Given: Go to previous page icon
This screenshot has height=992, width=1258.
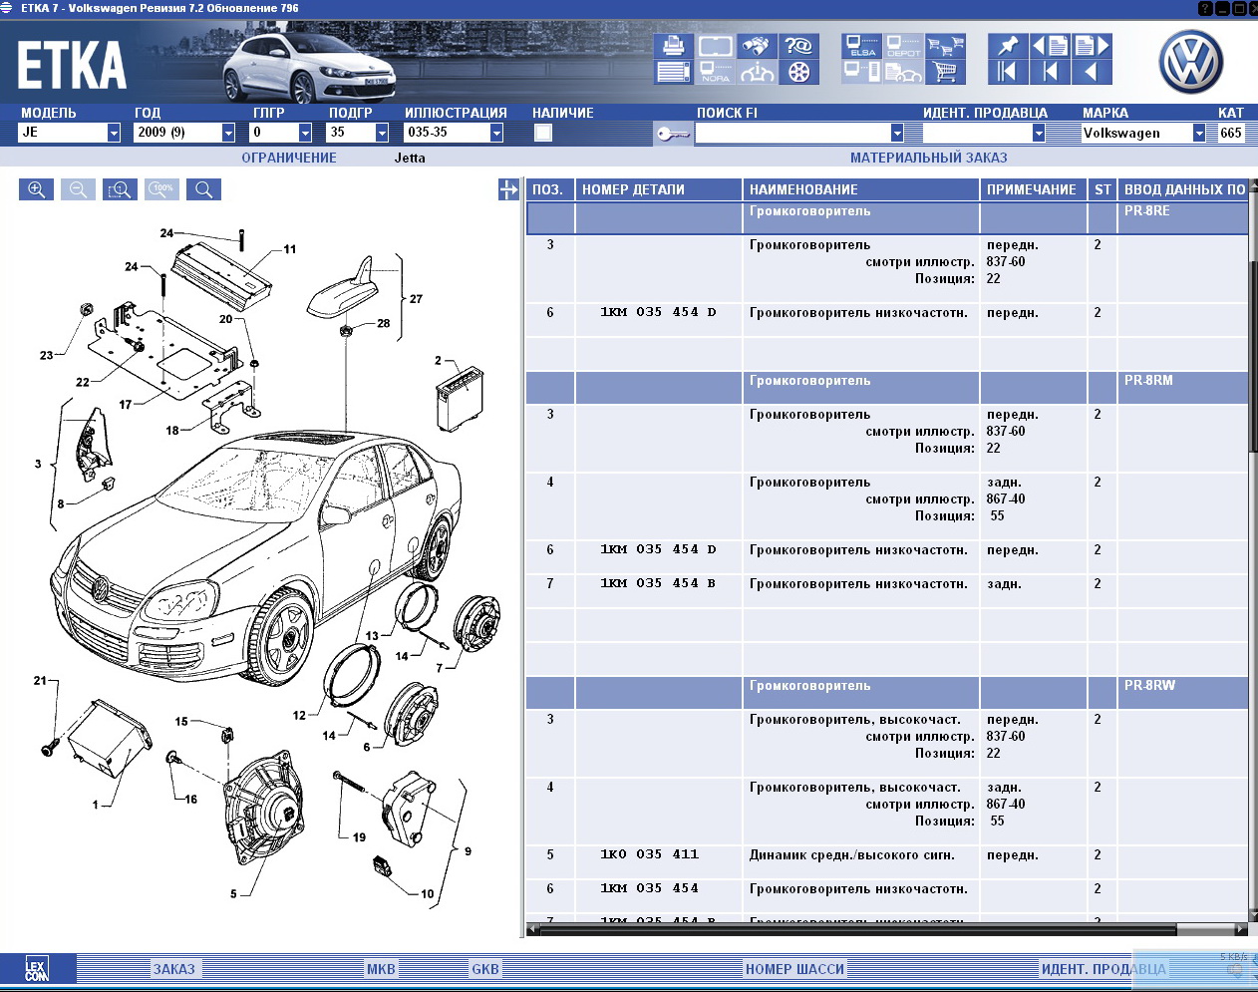Looking at the screenshot, I should coord(1050,46).
